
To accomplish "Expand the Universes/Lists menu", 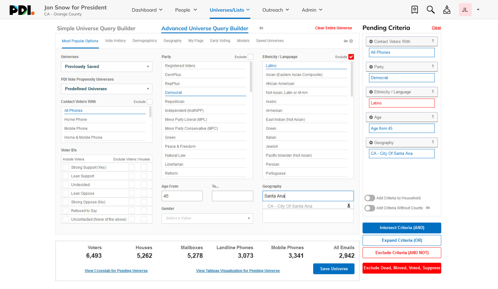I will (230, 10).
